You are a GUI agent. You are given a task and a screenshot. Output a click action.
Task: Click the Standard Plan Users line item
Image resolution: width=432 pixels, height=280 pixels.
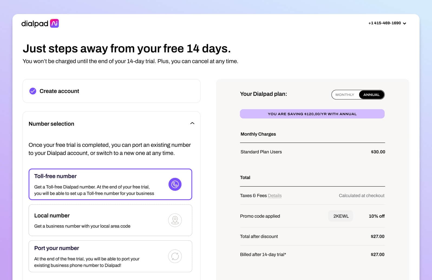(x=261, y=152)
